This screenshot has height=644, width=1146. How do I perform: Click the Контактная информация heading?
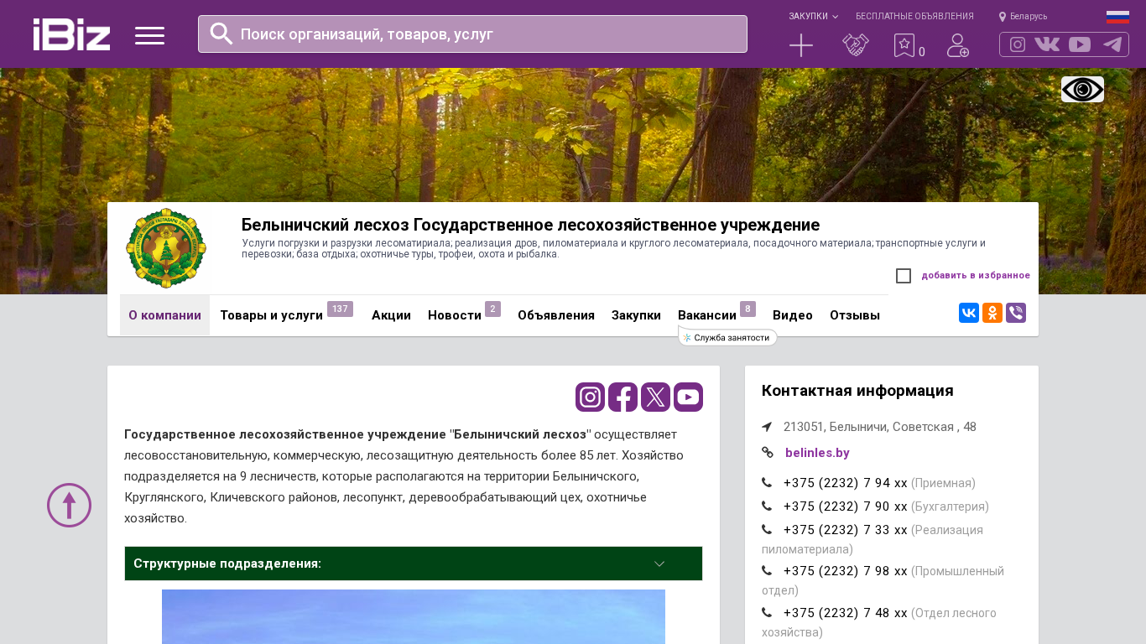[857, 391]
